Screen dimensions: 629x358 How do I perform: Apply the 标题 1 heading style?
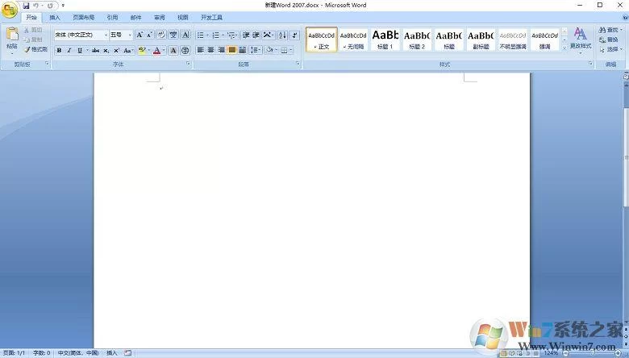tap(385, 40)
